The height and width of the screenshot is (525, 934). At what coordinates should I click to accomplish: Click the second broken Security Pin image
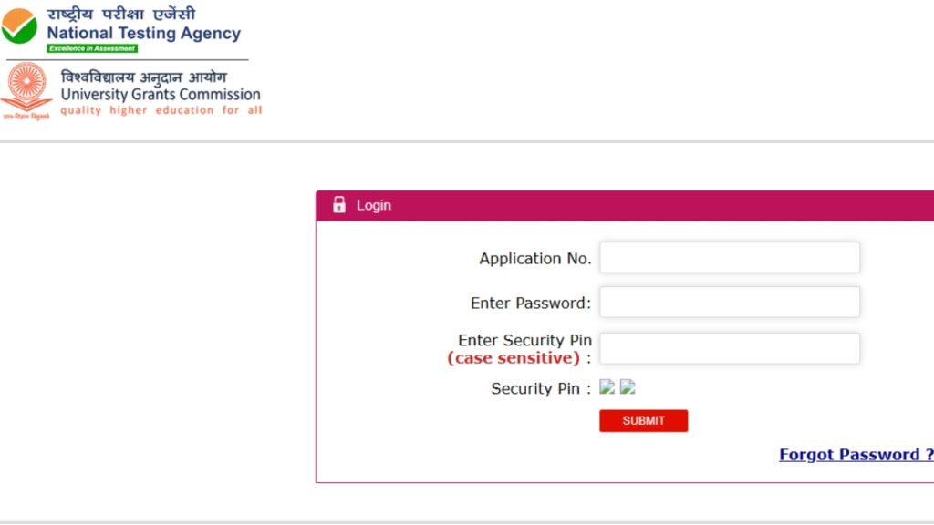tap(628, 387)
